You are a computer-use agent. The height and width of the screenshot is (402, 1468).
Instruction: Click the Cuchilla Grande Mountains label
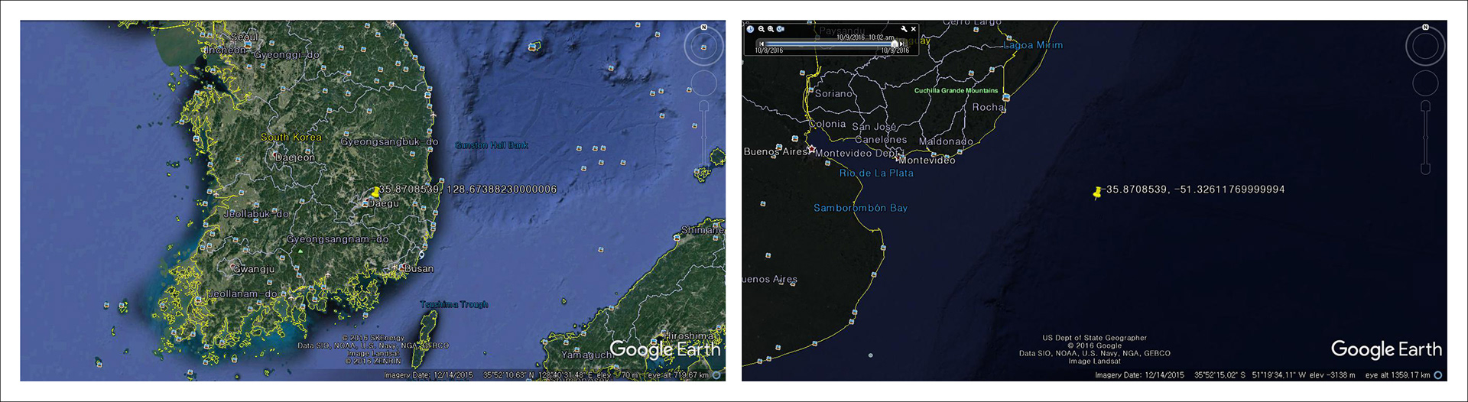tap(956, 90)
